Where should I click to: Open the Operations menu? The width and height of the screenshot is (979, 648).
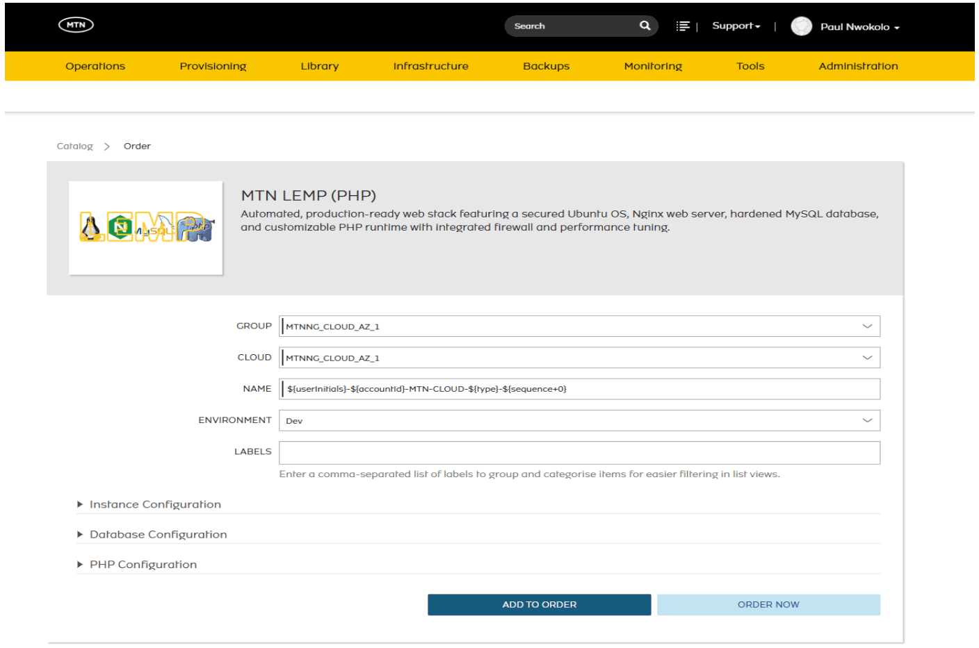click(95, 66)
